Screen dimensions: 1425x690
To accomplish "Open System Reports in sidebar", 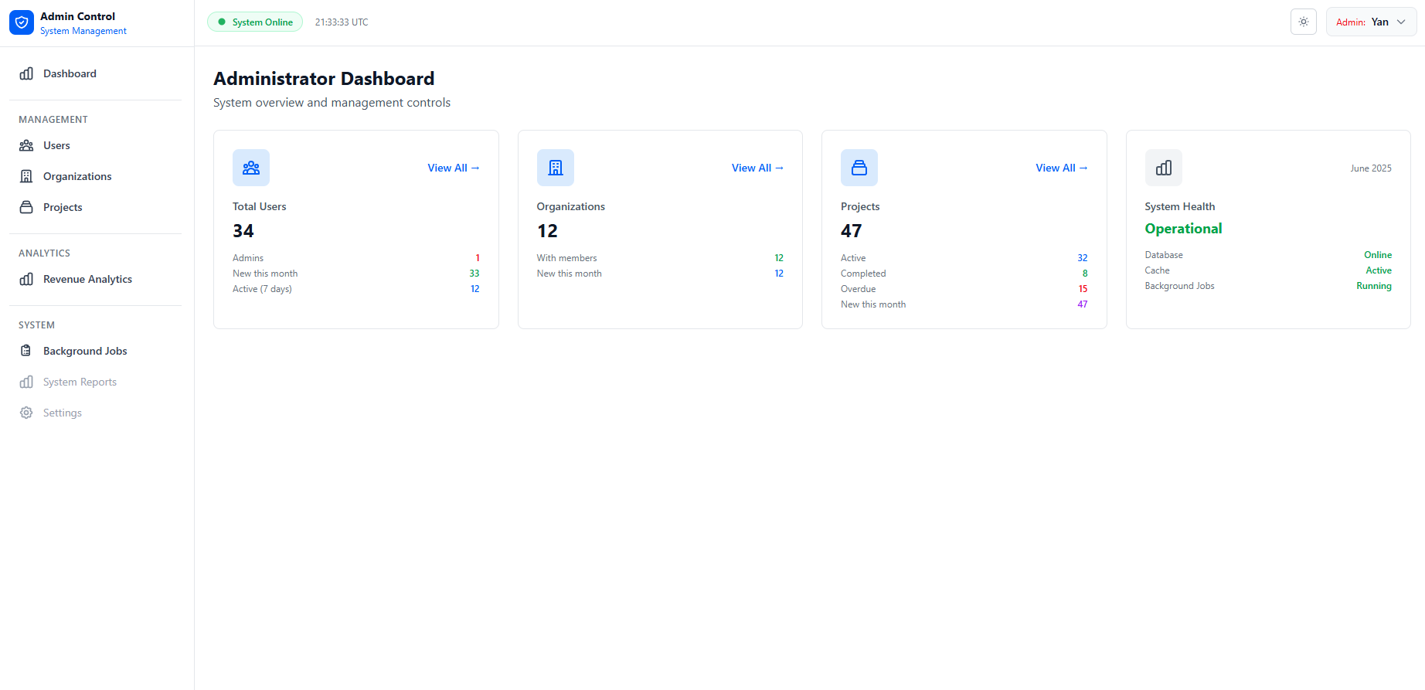I will 95,382.
